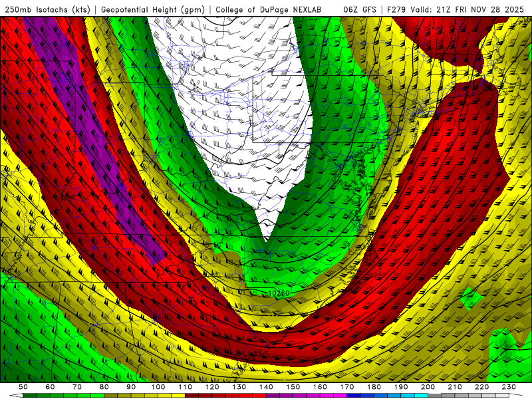This screenshot has width=532, height=399.
Task: Click the '10260' height contour label
Action: [x=279, y=293]
